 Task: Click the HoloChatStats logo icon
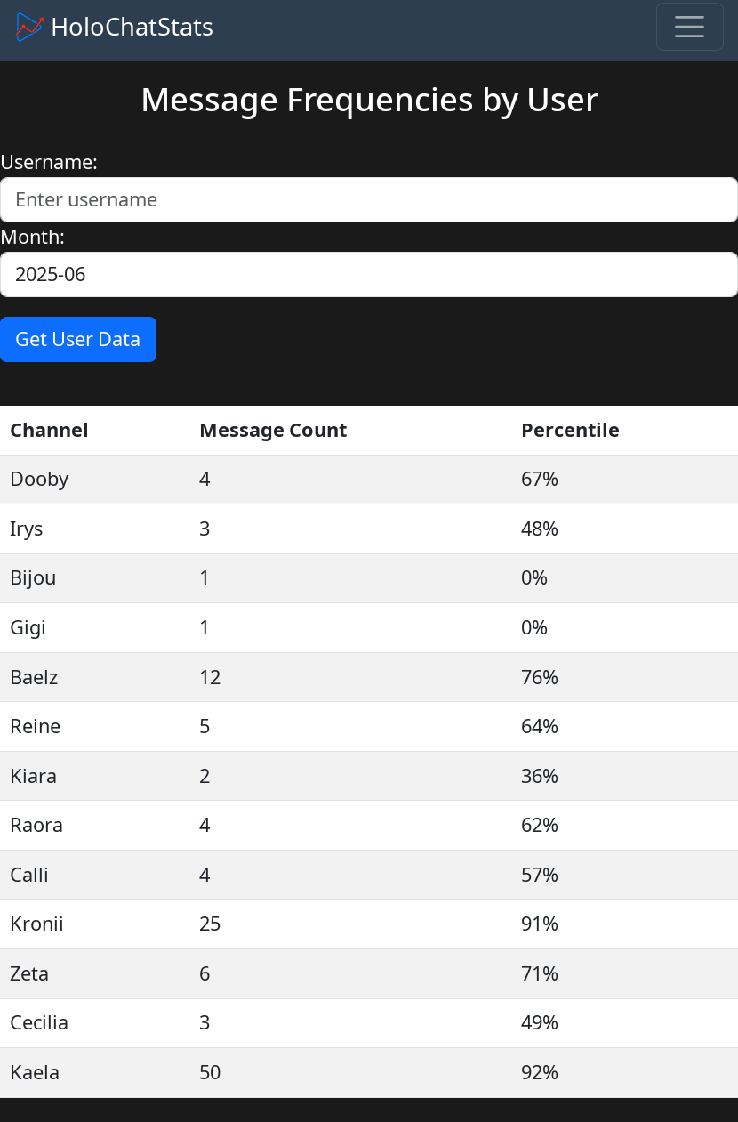point(29,28)
